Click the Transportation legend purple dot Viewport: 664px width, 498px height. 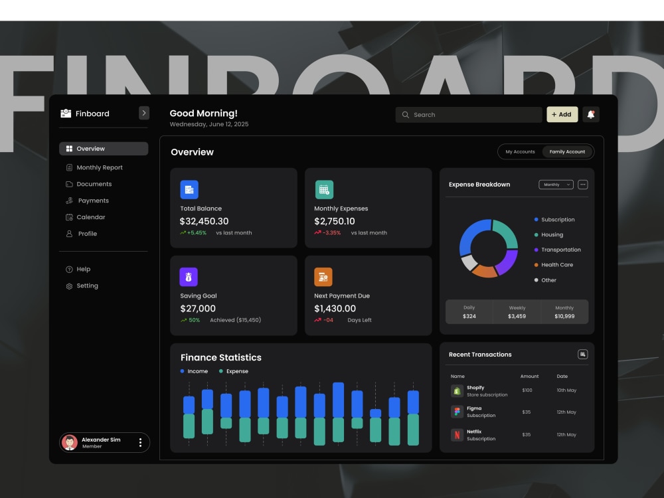(x=536, y=250)
